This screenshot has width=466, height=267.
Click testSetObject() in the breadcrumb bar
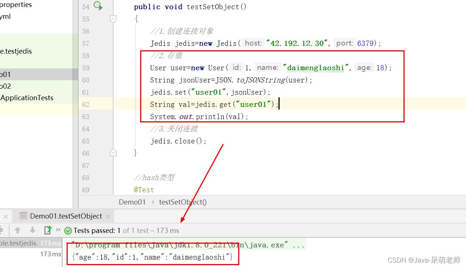pyautogui.click(x=183, y=202)
